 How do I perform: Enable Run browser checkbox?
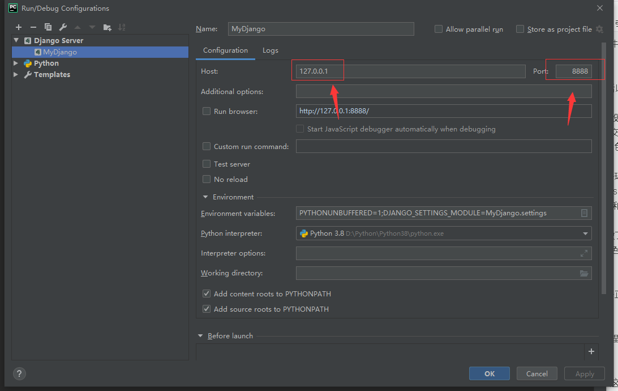(207, 111)
